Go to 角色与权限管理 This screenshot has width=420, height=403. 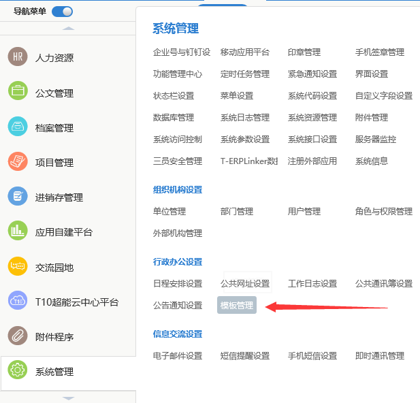[x=384, y=212]
